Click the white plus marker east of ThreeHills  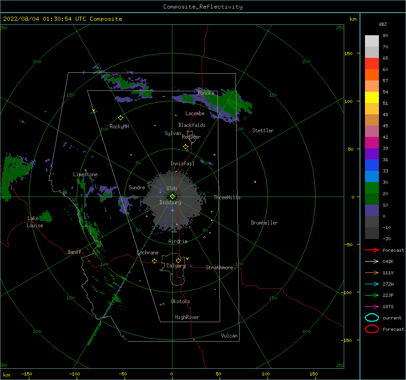click(x=255, y=182)
